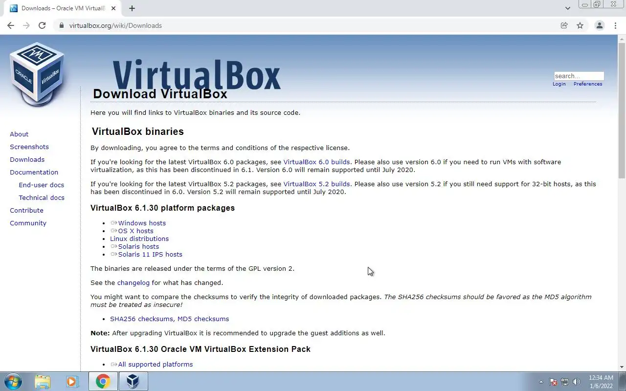Click the "Download VirtualBox" heading
The image size is (626, 391).
click(x=160, y=94)
